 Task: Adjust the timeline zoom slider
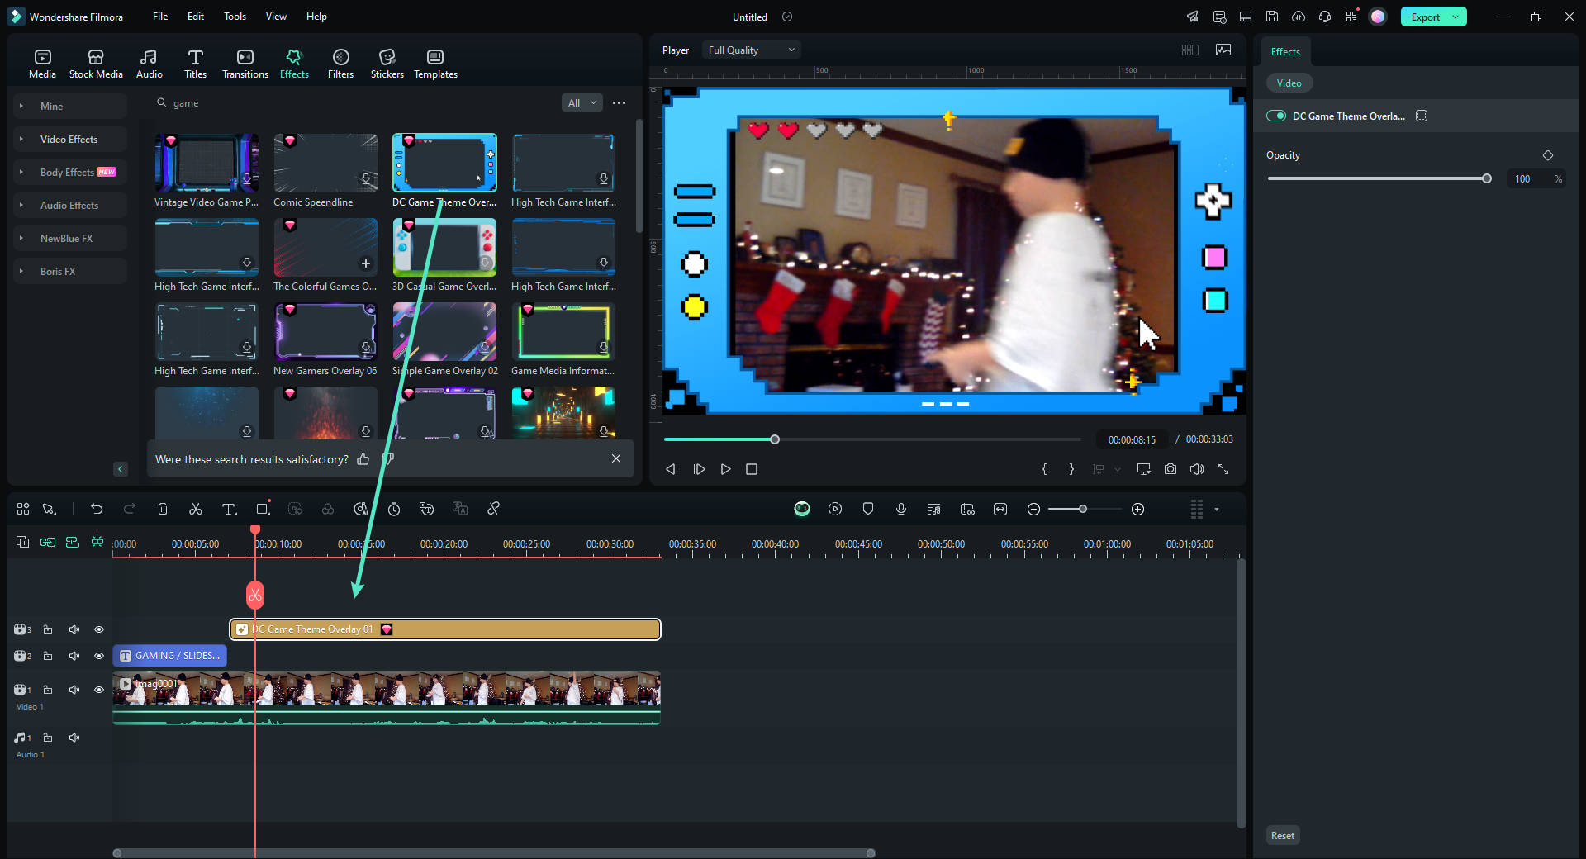(1083, 509)
